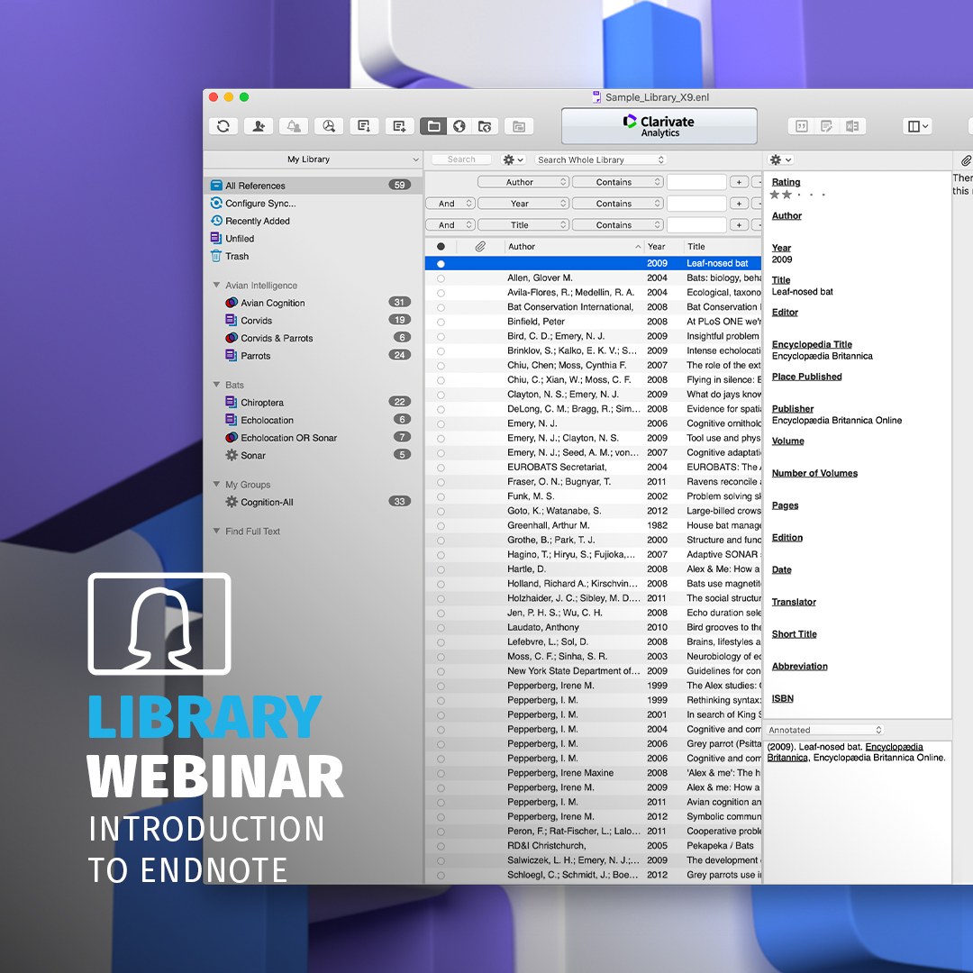Screen dimensions: 973x973
Task: Open the Author field selector dropdown
Action: [x=523, y=181]
